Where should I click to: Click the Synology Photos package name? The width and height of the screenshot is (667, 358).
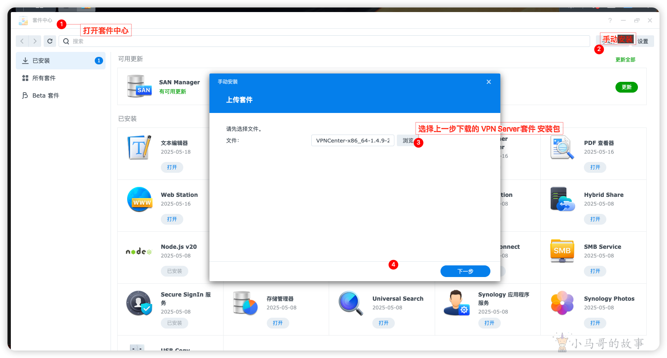tap(609, 299)
